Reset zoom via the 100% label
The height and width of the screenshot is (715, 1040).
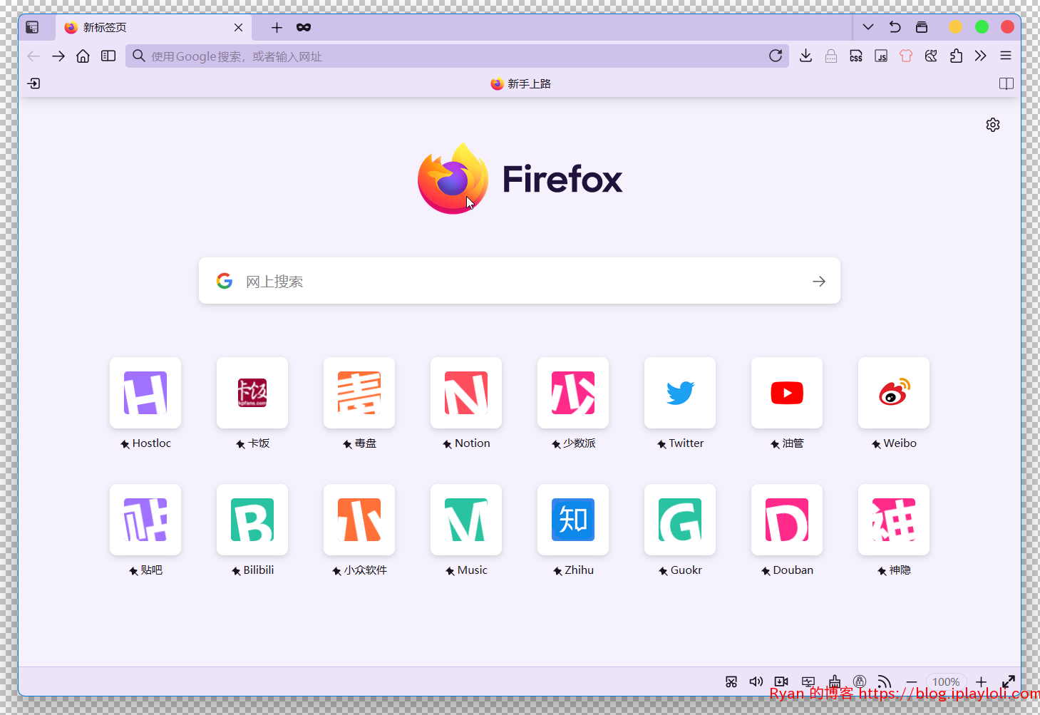pyautogui.click(x=946, y=682)
